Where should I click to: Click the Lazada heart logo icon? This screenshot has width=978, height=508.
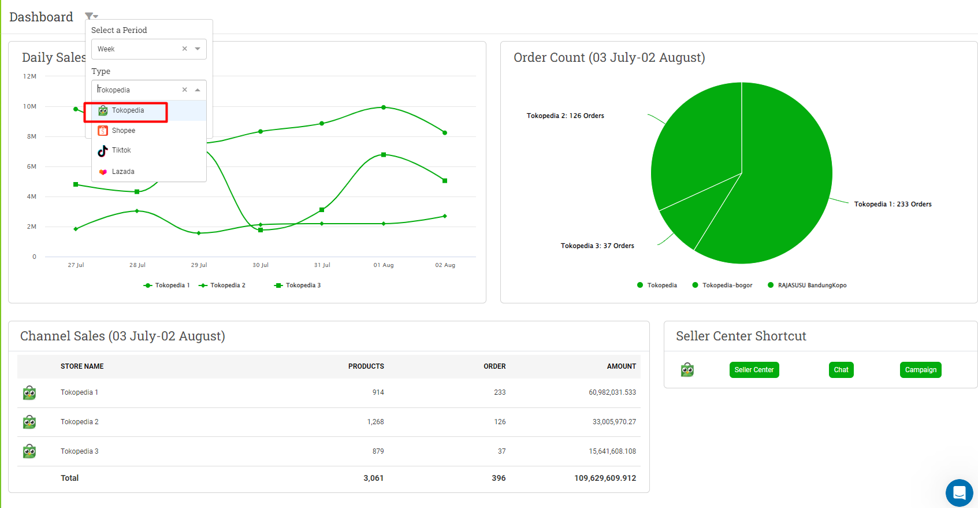click(103, 172)
